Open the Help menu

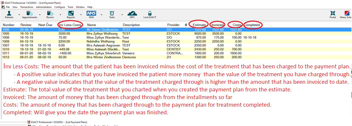[x=90, y=7]
